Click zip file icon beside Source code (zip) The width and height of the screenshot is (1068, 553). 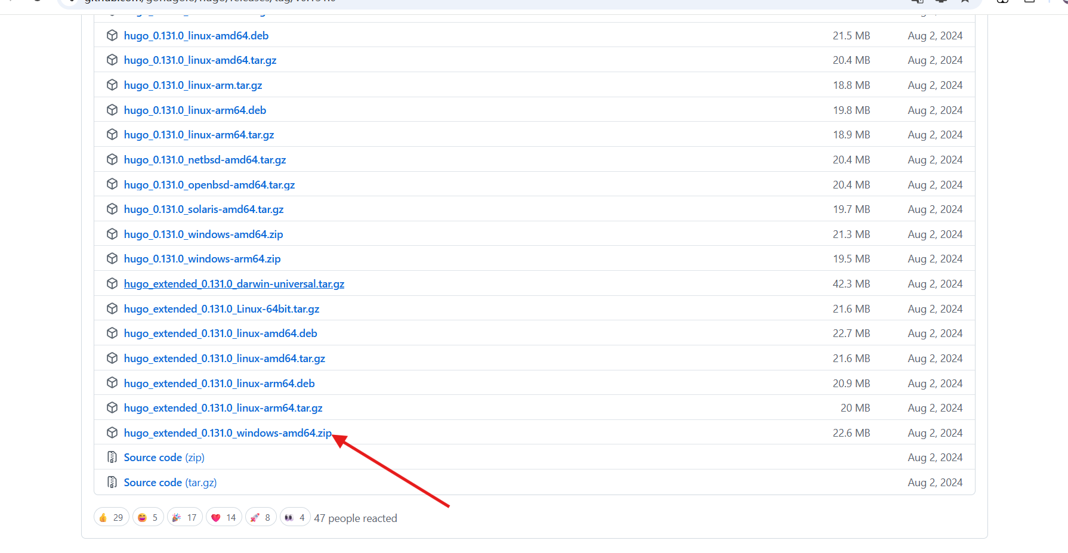112,458
